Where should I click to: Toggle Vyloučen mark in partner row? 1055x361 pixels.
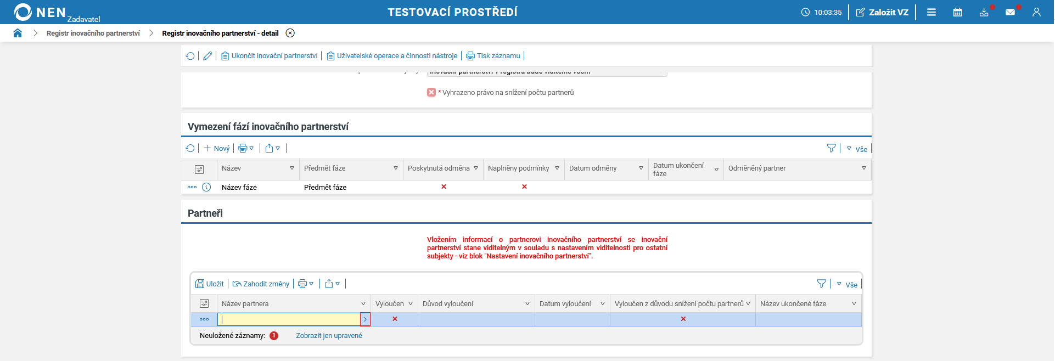[x=395, y=319]
